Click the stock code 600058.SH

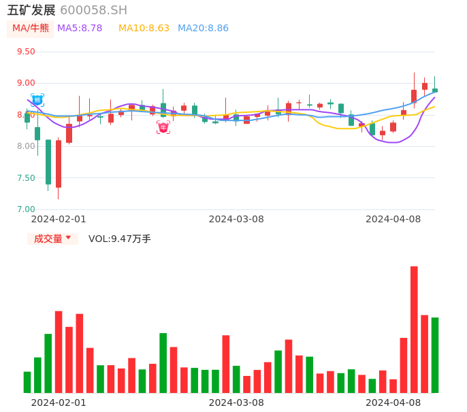click(x=93, y=10)
